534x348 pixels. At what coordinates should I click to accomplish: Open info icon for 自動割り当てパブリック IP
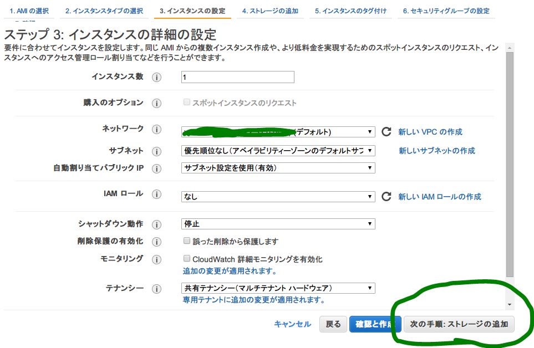(x=156, y=168)
